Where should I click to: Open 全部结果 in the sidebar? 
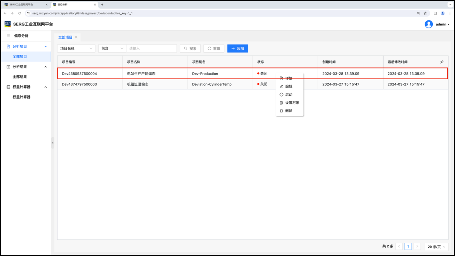[20, 77]
